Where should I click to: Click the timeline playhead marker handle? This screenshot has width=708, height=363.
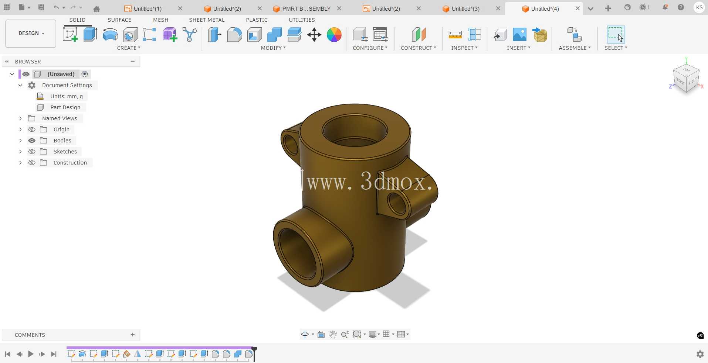click(x=254, y=350)
